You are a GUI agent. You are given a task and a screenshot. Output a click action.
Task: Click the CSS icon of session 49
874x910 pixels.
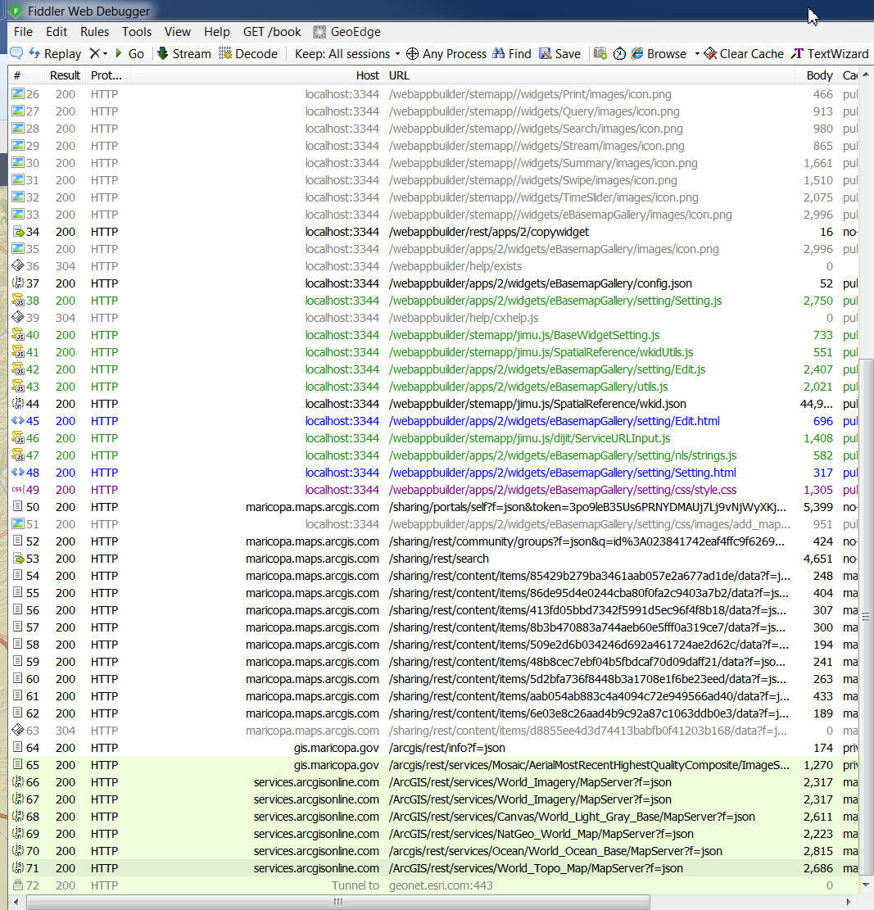click(x=18, y=490)
